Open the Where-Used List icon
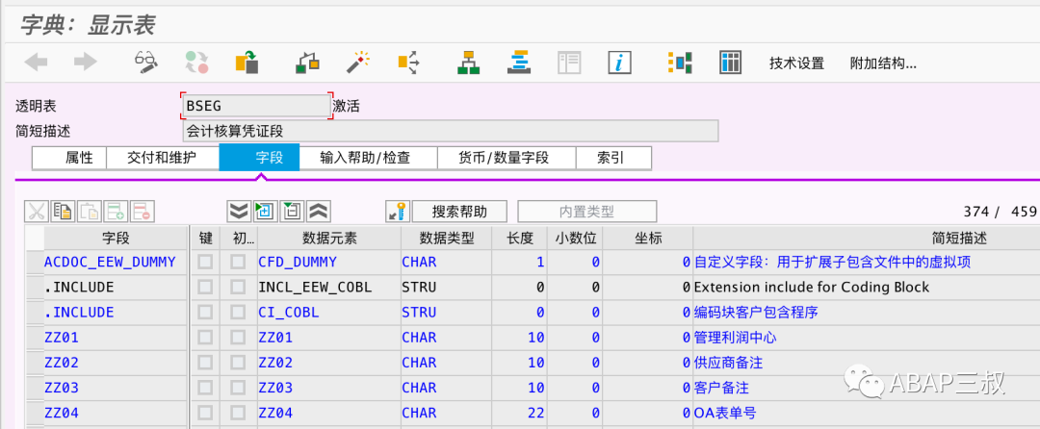The width and height of the screenshot is (1040, 429). (x=408, y=63)
